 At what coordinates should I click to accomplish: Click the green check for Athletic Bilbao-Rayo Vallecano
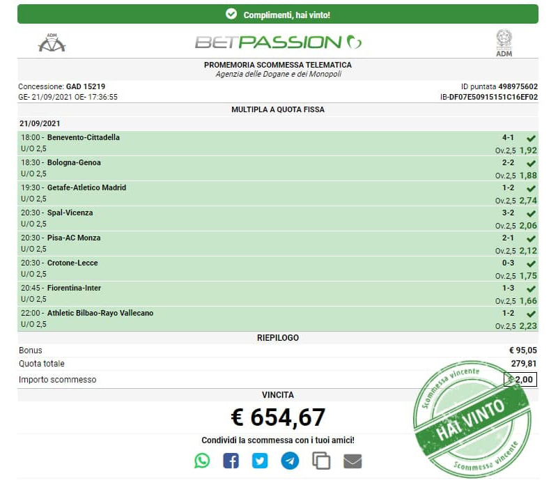(531, 314)
